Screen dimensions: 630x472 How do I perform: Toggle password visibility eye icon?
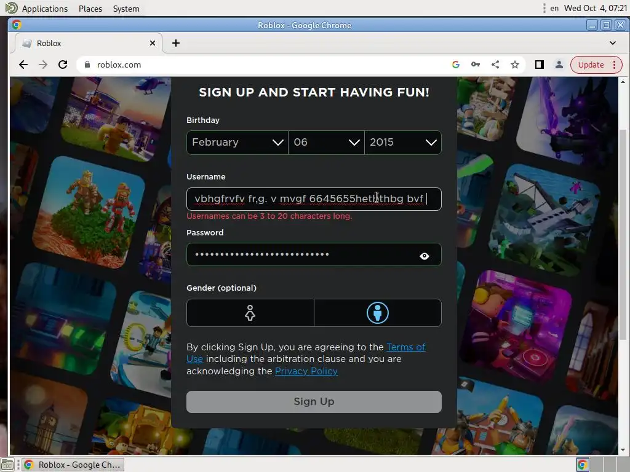tap(425, 256)
